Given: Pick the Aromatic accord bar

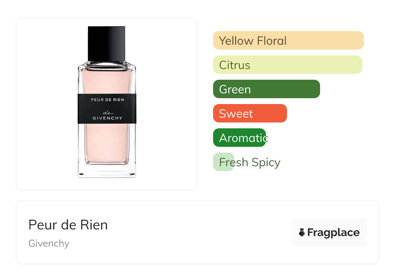Looking at the screenshot, I should [239, 138].
